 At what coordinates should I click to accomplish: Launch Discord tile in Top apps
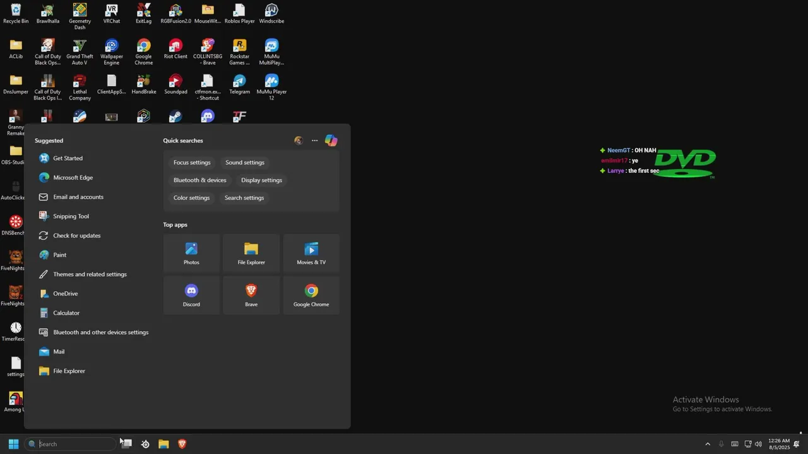(191, 296)
